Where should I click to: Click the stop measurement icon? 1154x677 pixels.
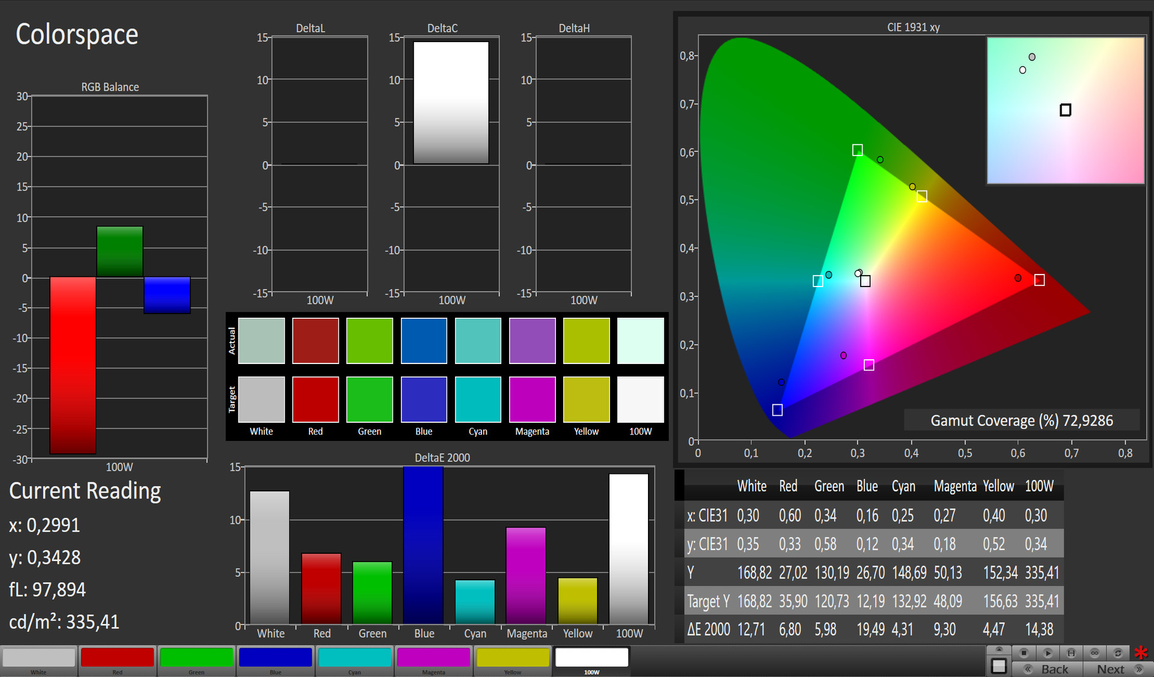pyautogui.click(x=1024, y=653)
